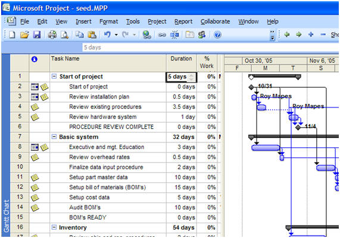
Task: Indent task with green right arrow
Action: point(299,34)
